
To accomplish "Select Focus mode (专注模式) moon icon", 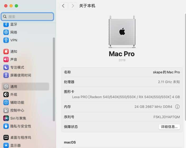I will [6, 67].
